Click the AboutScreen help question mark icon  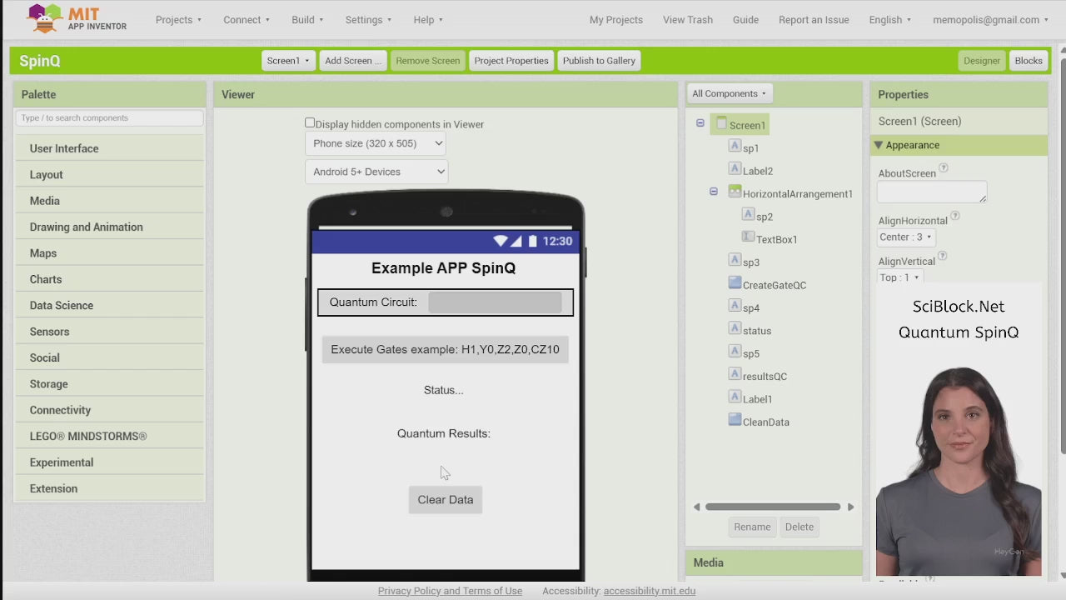pyautogui.click(x=944, y=169)
